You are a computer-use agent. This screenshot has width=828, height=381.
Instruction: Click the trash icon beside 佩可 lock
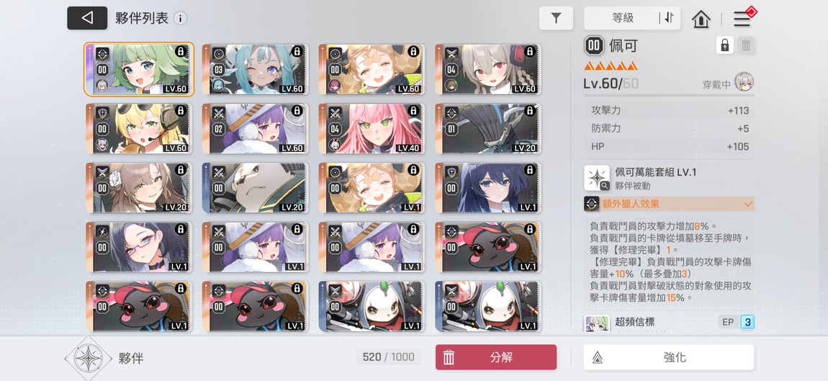[746, 45]
